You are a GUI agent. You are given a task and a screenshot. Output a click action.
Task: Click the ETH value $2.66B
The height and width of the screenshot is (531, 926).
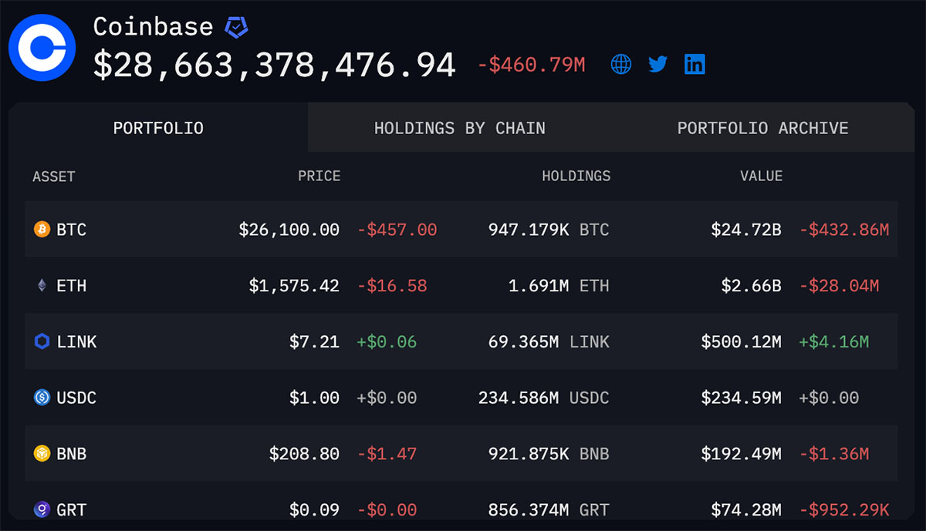pyautogui.click(x=752, y=286)
